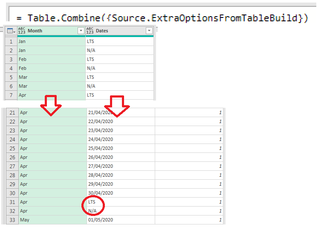Select row number 7 in the top table

(11, 95)
